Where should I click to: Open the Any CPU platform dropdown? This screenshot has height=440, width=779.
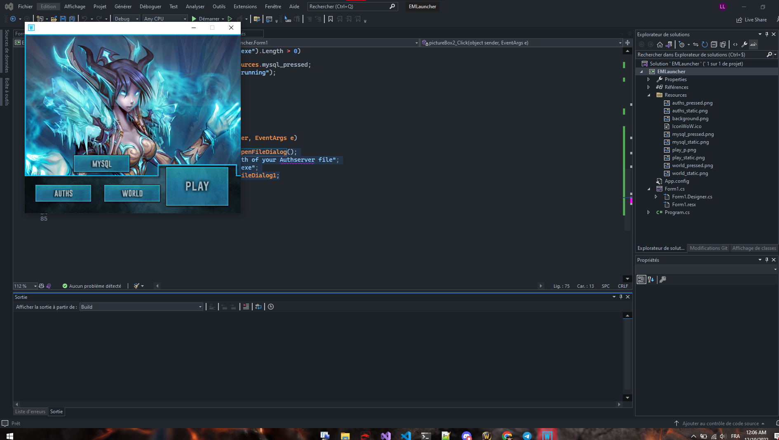coord(165,19)
